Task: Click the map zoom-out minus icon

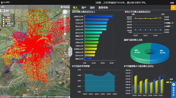Action: click(65, 34)
